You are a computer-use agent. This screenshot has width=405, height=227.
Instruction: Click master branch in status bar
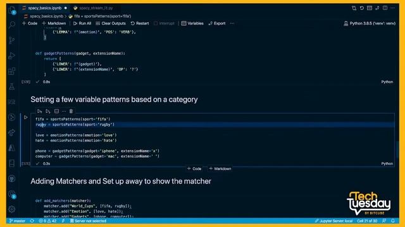click(x=17, y=221)
